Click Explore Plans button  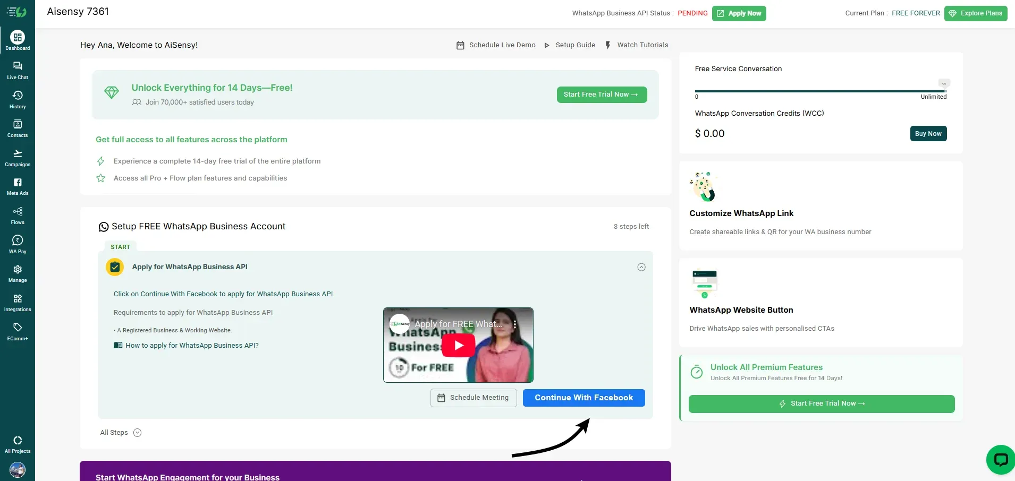coord(976,13)
